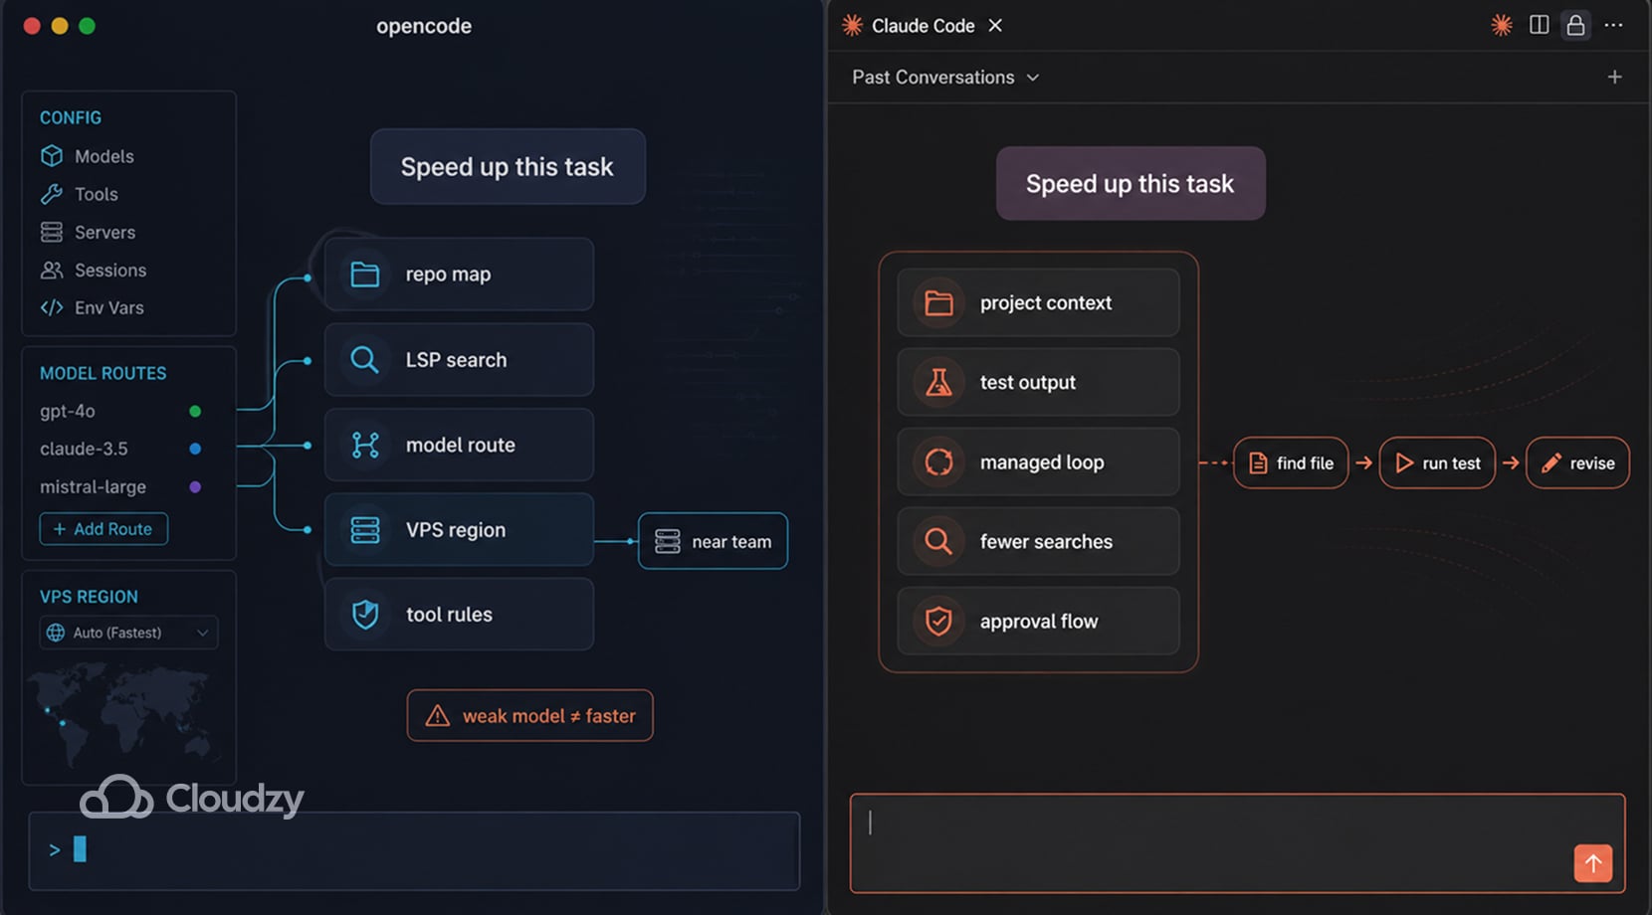The image size is (1652, 915).
Task: Expand the Past Conversations dropdown
Action: click(x=940, y=77)
